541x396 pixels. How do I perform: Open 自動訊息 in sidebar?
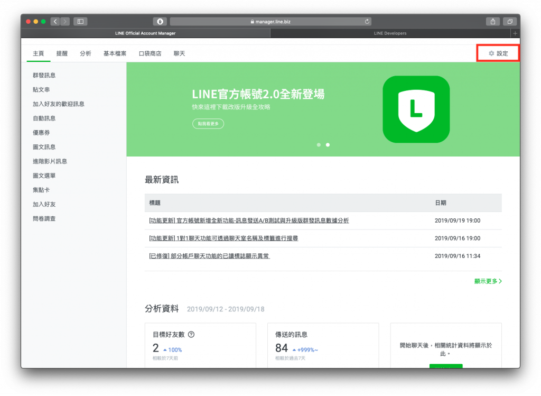44,118
